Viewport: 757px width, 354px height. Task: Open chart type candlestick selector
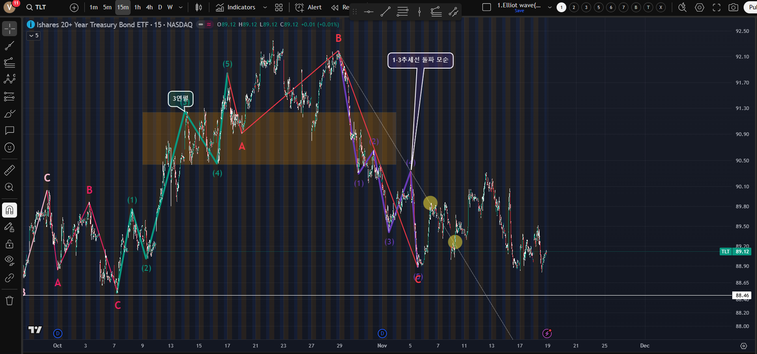[199, 7]
